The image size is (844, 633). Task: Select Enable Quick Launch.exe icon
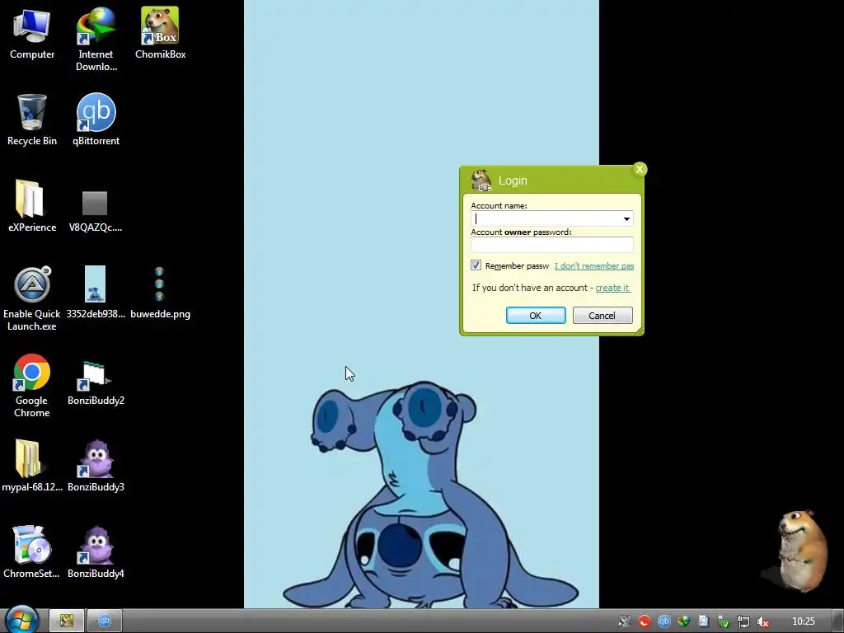click(32, 298)
